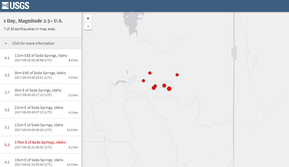
Task: Open the highlighted 5.3 magnitude 17km E earthquake
Action: tap(41, 145)
